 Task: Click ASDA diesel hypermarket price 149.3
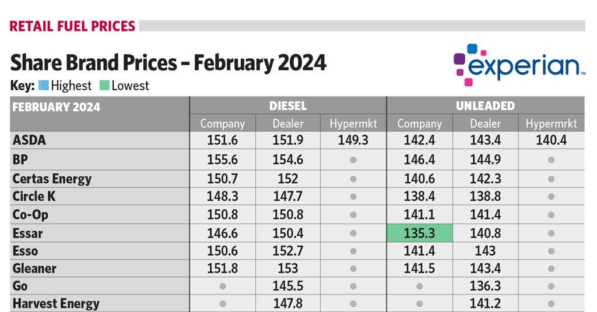coord(353,140)
